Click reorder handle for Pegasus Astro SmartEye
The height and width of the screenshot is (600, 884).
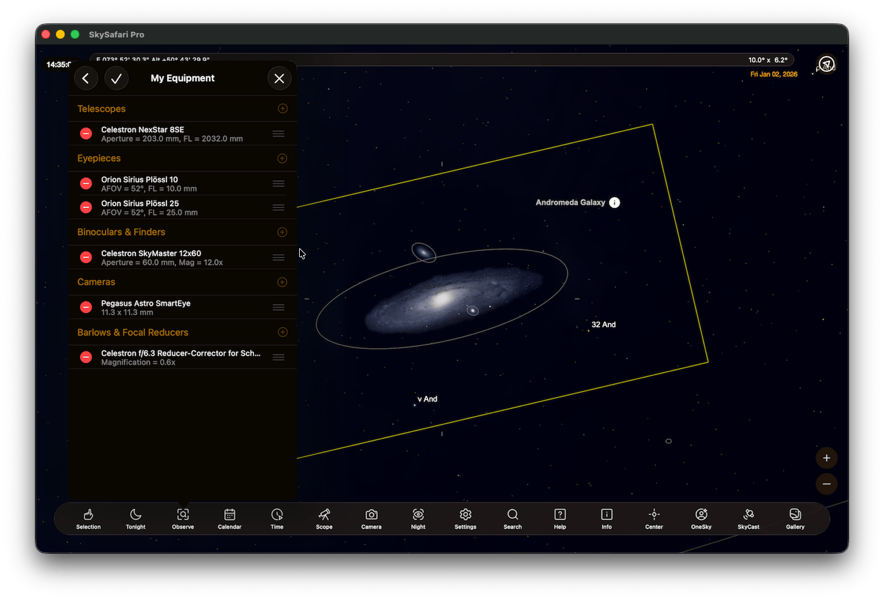(x=278, y=308)
